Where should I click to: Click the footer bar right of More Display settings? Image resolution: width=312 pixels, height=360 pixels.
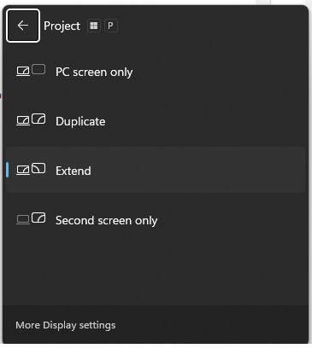coord(211,324)
